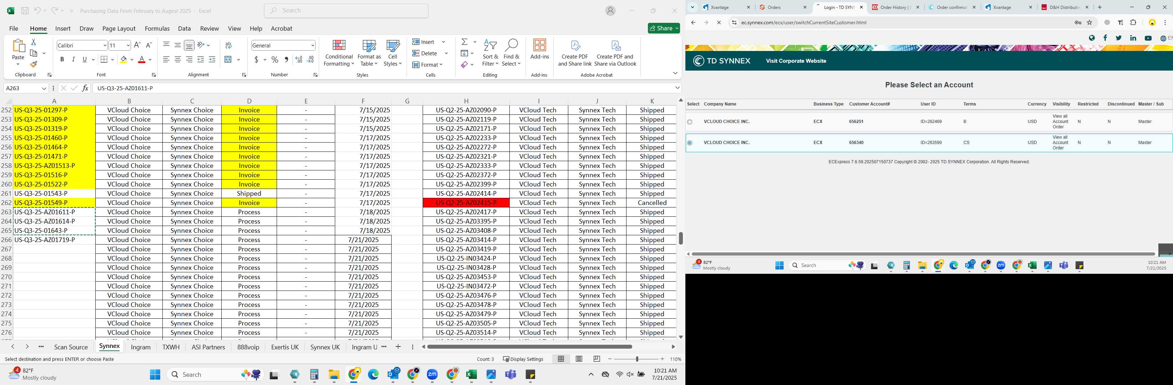
Task: Click the Italic formatting icon in Excel
Action: point(73,60)
